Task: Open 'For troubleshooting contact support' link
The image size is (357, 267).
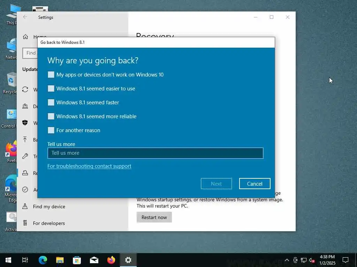Action: (x=89, y=166)
